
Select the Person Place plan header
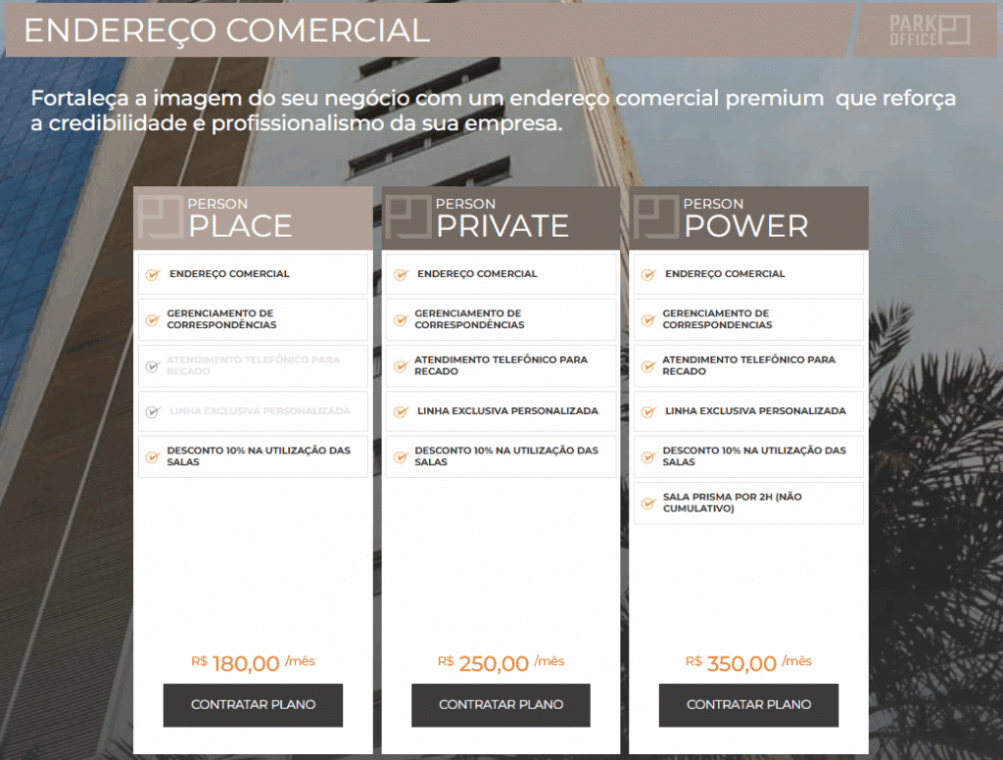[253, 217]
